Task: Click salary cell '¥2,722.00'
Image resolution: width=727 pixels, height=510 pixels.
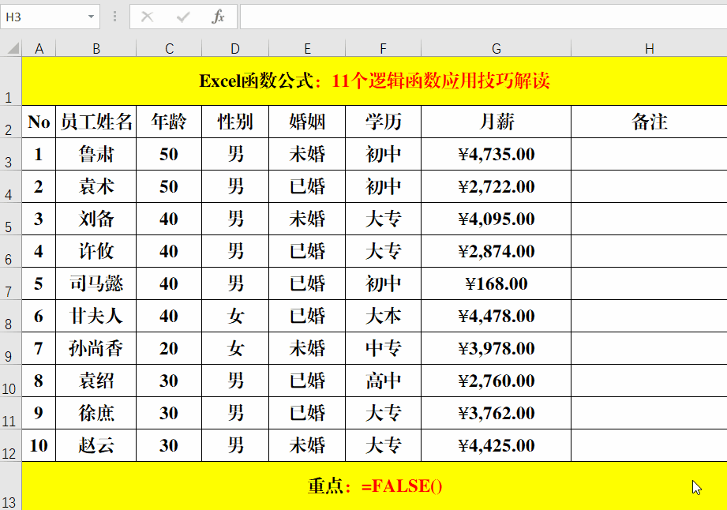Action: [496, 186]
